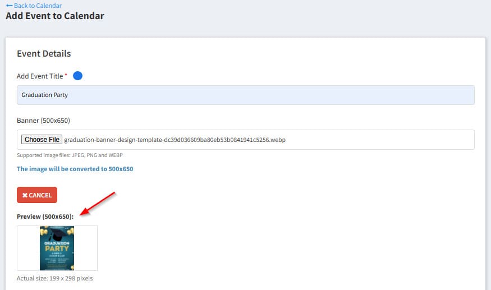Click the supported image files hint text
The width and height of the screenshot is (491, 290).
(x=70, y=155)
